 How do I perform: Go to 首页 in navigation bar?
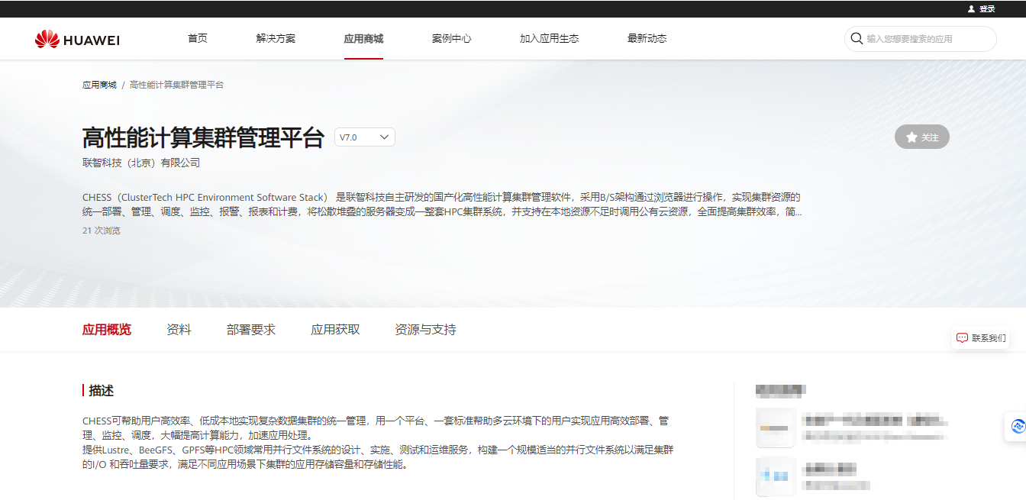point(198,38)
